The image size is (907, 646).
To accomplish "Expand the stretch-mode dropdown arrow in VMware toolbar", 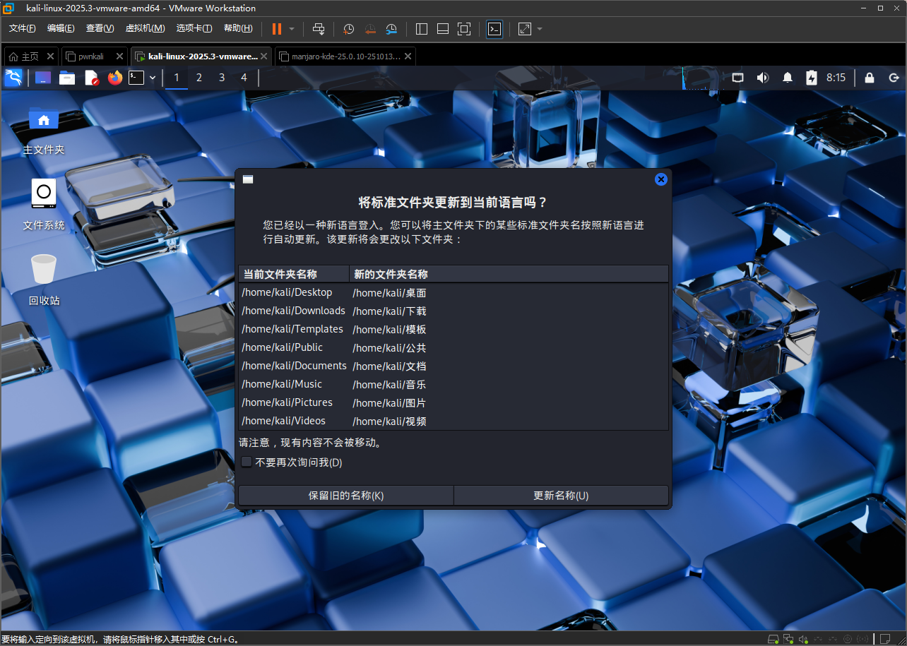I will coord(540,29).
